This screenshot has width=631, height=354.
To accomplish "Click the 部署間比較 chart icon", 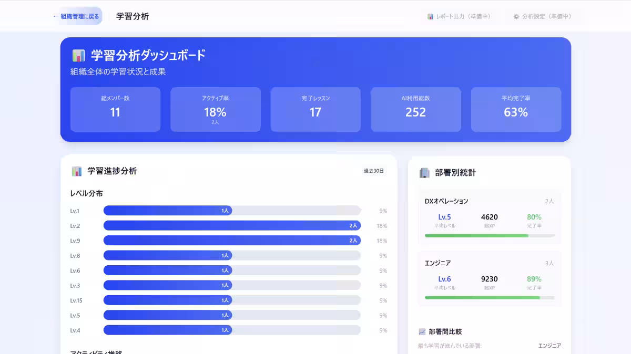I will tap(422, 331).
